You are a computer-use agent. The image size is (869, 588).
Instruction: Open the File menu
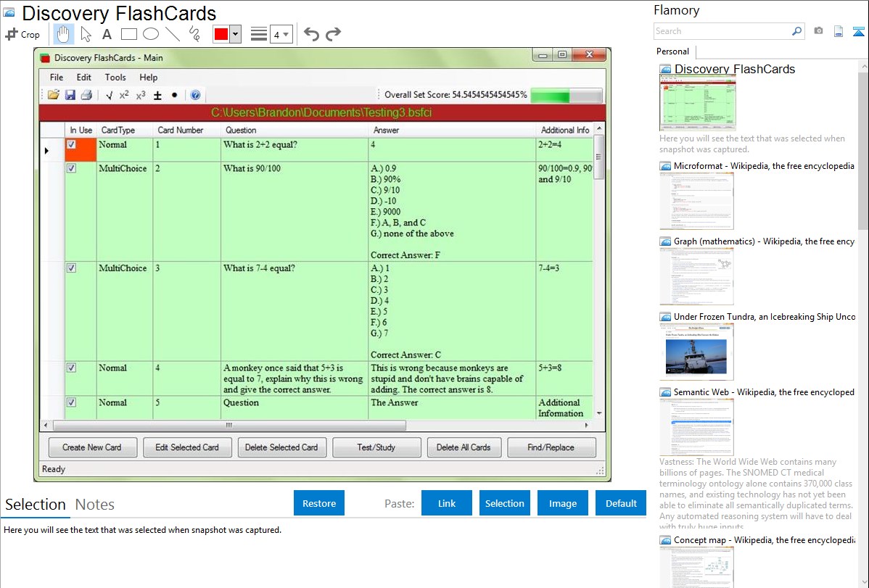click(57, 77)
